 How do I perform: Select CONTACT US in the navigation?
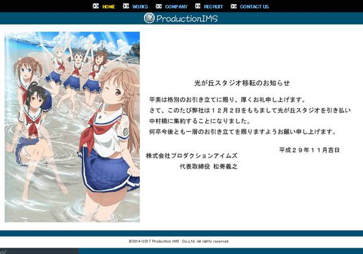coord(254,6)
